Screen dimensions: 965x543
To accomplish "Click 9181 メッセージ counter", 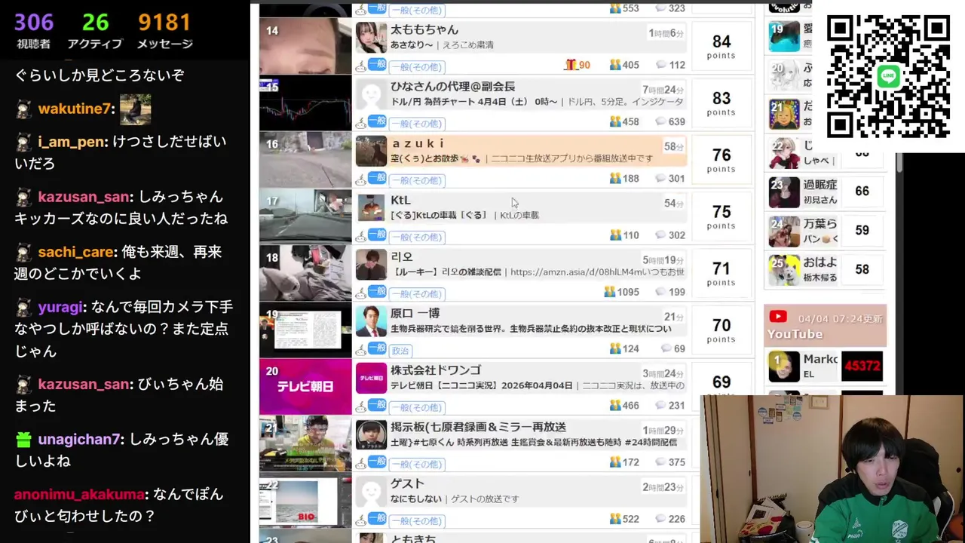I will click(x=164, y=30).
